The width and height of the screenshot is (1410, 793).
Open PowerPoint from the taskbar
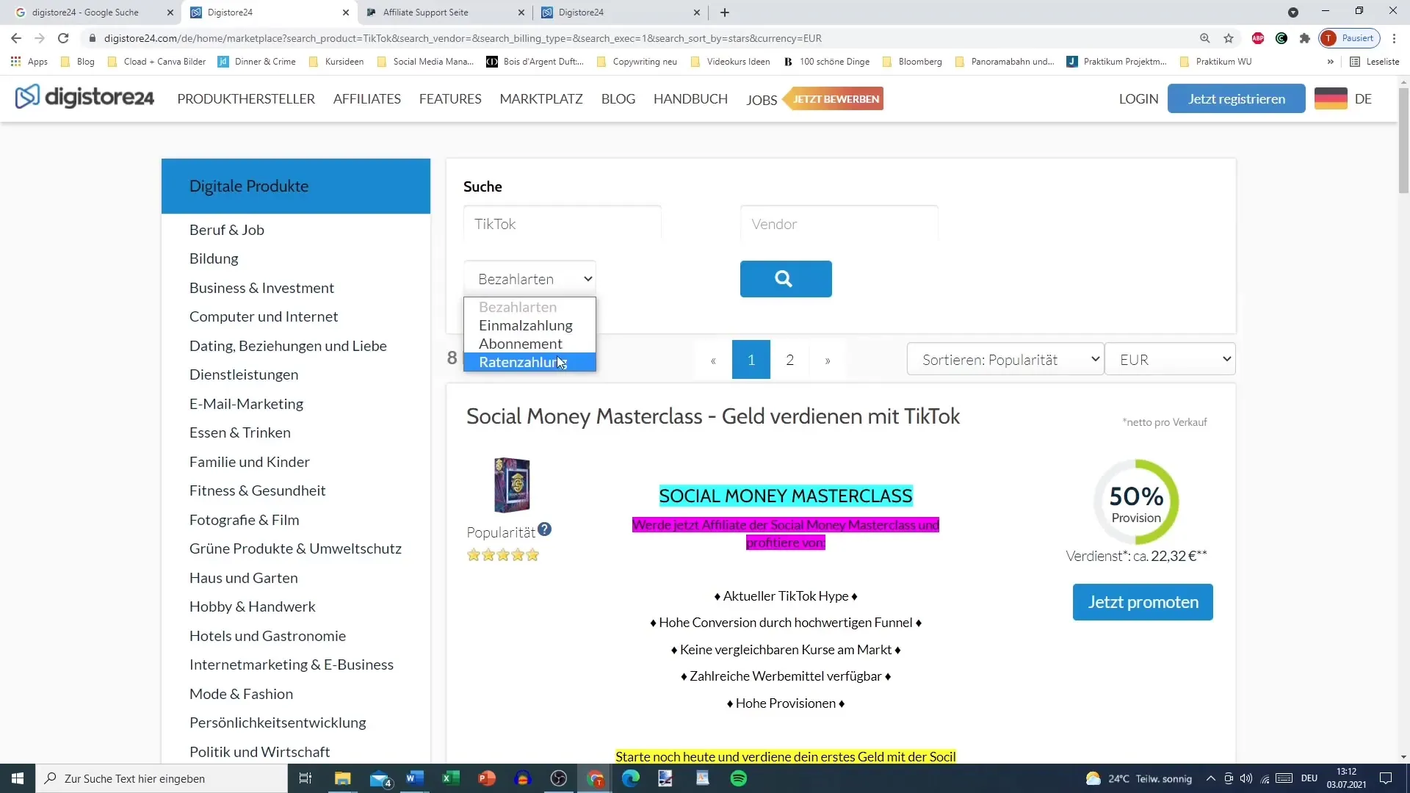[487, 778]
